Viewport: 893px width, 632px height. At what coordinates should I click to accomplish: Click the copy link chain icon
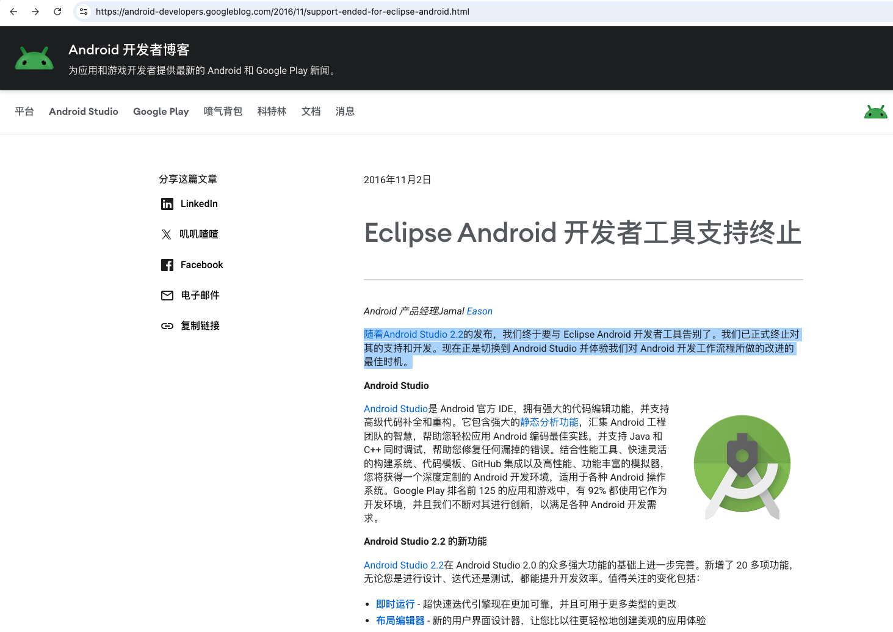point(167,326)
